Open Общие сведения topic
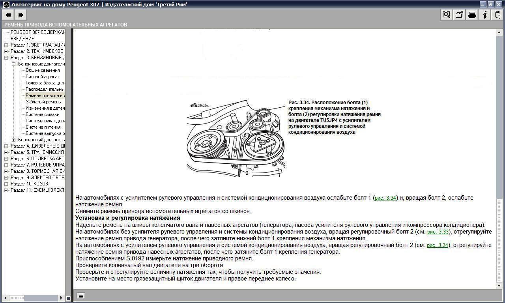Screen dimensions: 505x303 point(43,70)
